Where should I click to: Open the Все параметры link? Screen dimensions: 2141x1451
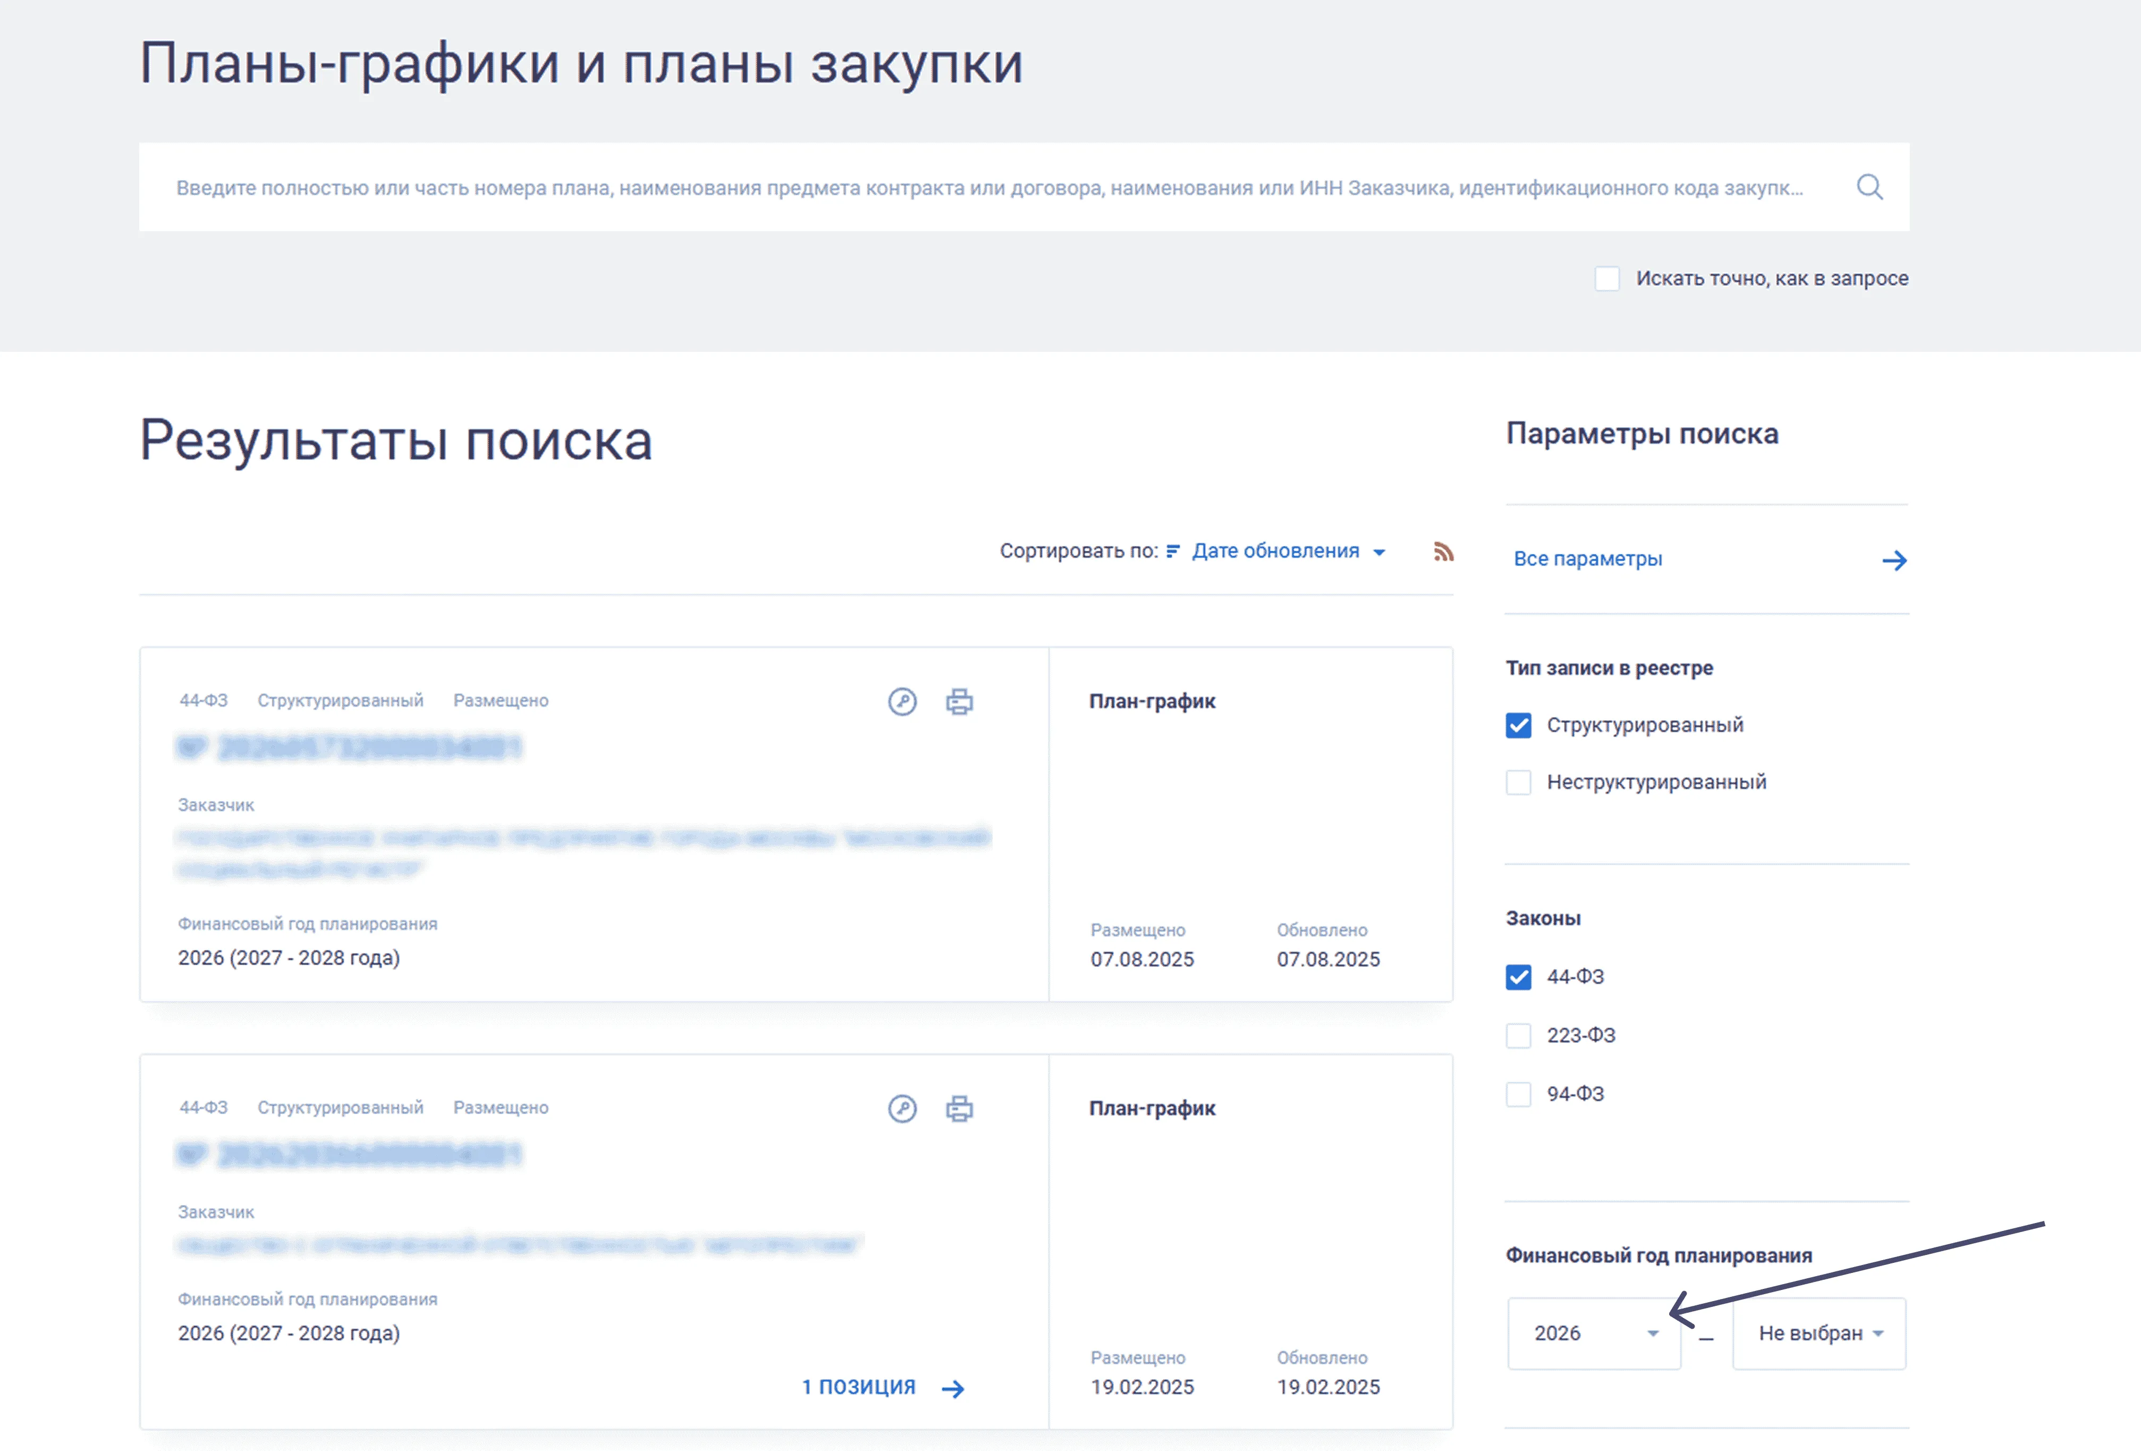pos(1587,559)
